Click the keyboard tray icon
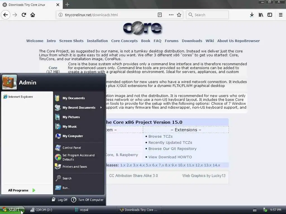Image resolution: width=286 pixels, height=214 pixels. (255, 210)
